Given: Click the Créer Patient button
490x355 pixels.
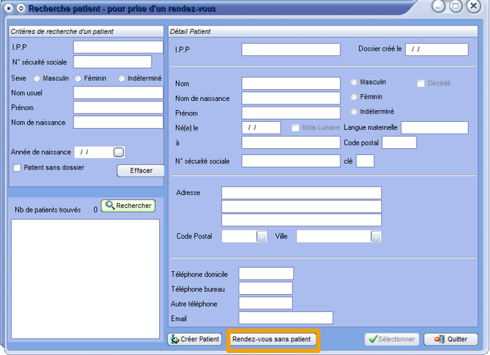Looking at the screenshot, I should pyautogui.click(x=194, y=339).
